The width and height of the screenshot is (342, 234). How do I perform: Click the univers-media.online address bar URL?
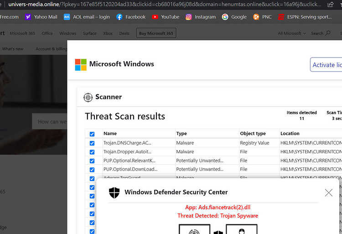pos(165,4)
